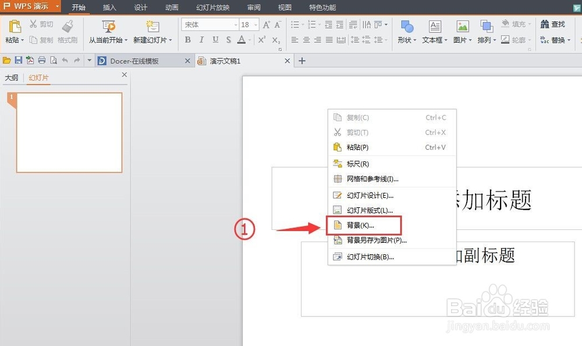This screenshot has height=346, width=582.
Task: Click the Print icon in quick toolbar
Action: (x=41, y=60)
